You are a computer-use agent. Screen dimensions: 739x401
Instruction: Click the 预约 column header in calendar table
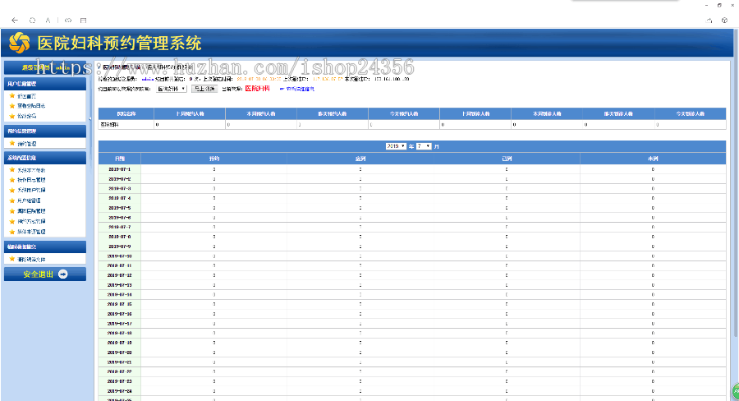pyautogui.click(x=214, y=159)
